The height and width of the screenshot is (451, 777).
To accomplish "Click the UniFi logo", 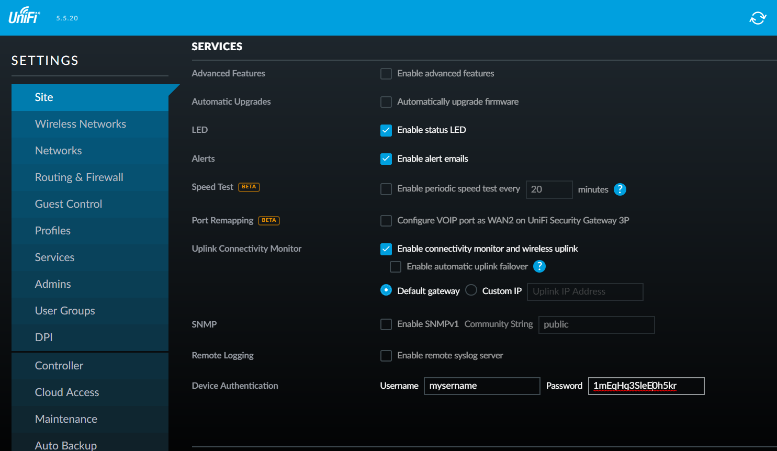I will coord(24,16).
